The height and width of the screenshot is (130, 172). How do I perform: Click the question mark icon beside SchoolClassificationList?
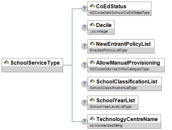point(85,84)
